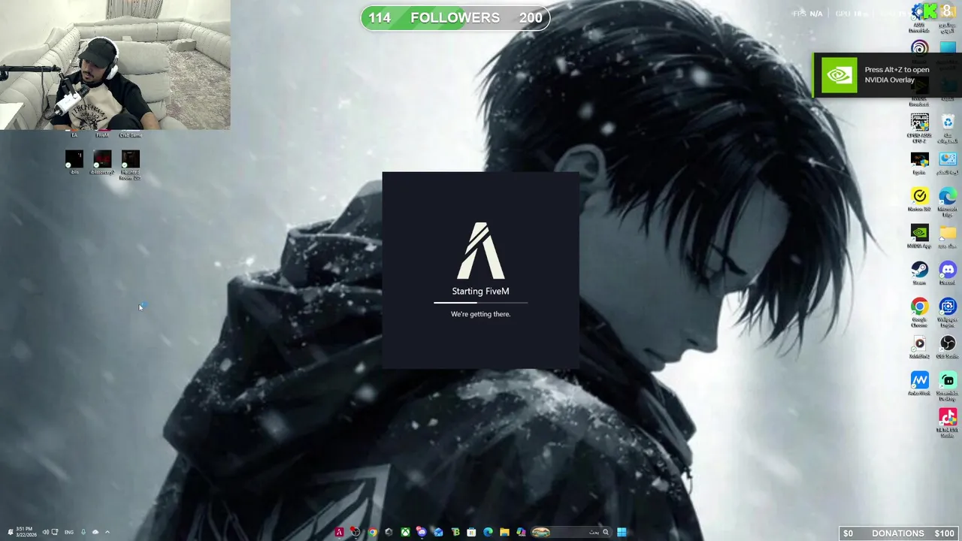
Task: Click the "We're getting there." text
Action: point(480,314)
